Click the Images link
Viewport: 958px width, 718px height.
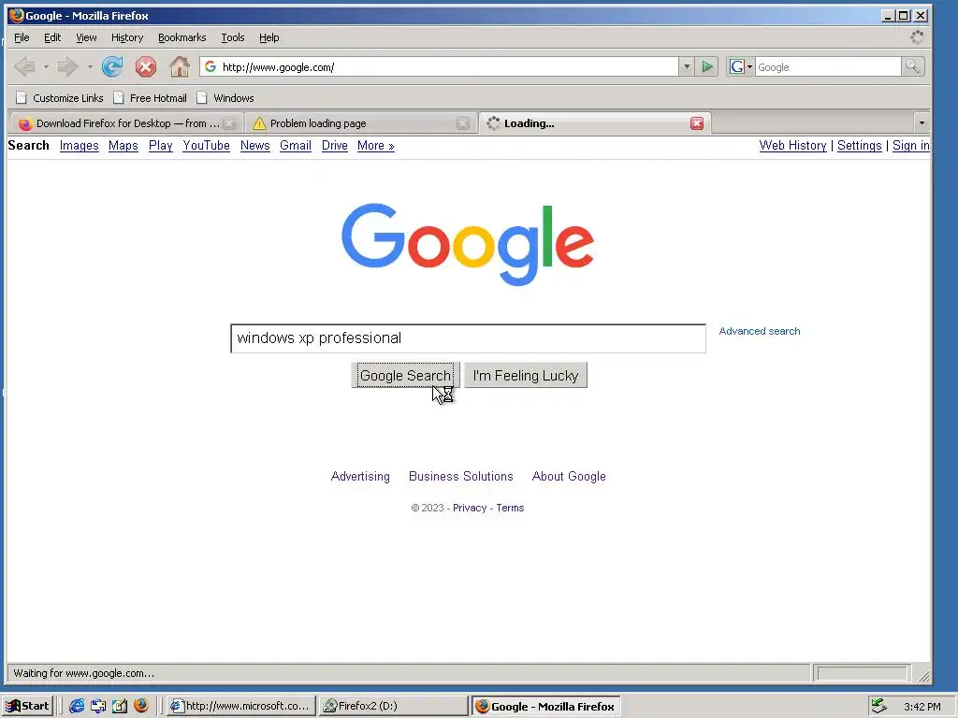(x=79, y=145)
